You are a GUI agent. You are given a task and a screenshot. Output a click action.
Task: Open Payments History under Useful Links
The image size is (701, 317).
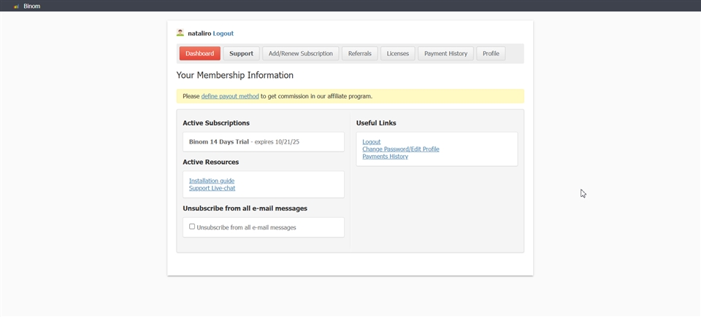pyautogui.click(x=385, y=157)
